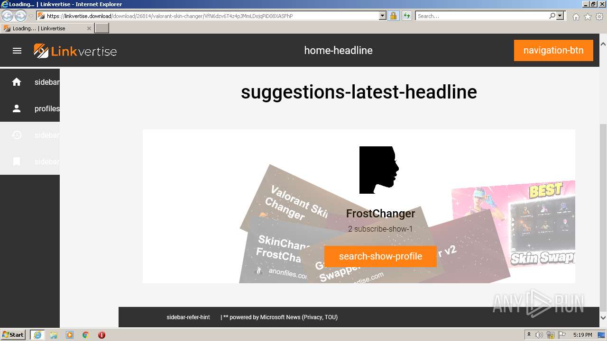Click the network tray icon
Screen dimensions: 607x341
click(x=551, y=335)
